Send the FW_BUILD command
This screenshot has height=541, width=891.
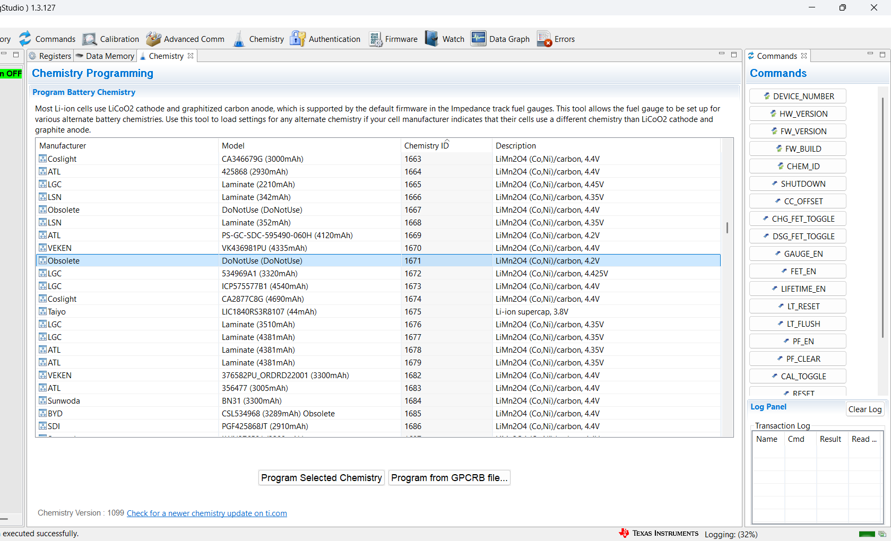pos(798,149)
